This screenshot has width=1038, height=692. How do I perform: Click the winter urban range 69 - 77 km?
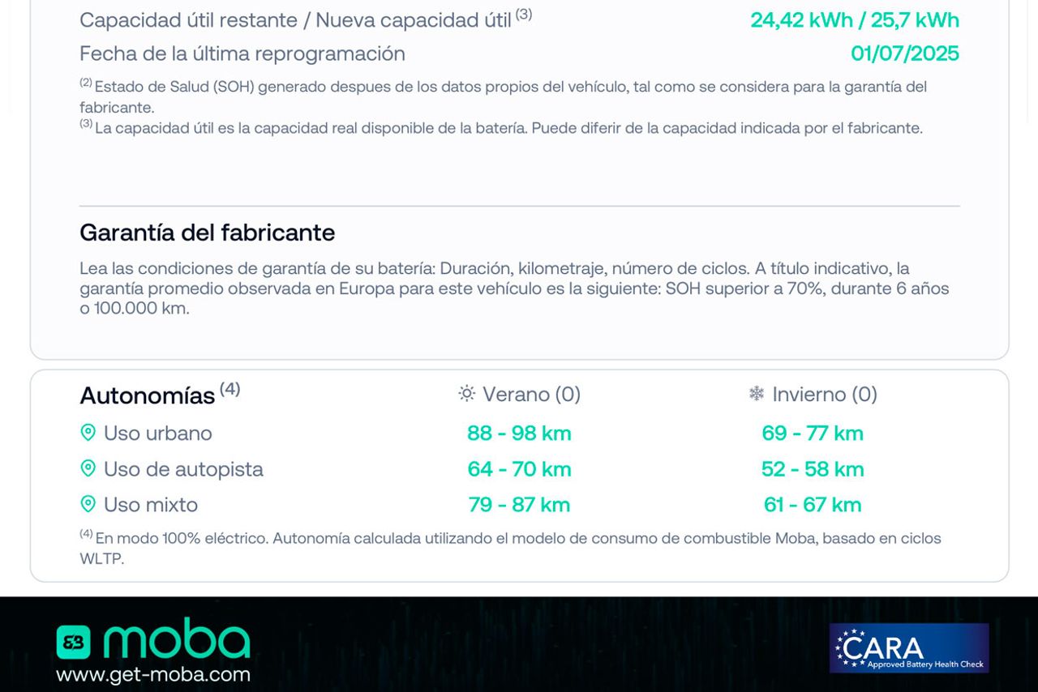point(813,433)
